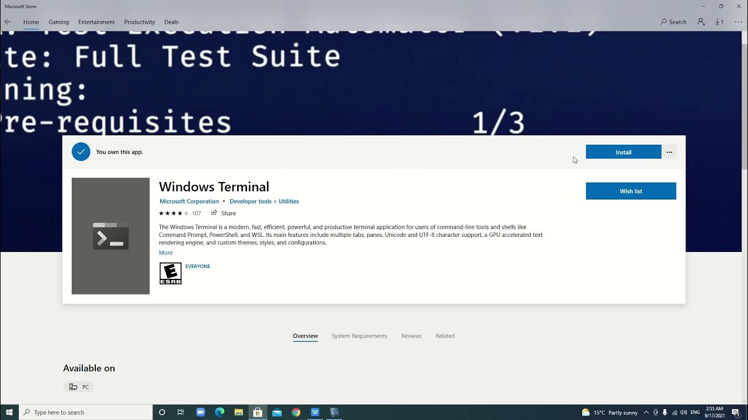
Task: Click the ESRB Everyone rating badge
Action: pyautogui.click(x=171, y=274)
